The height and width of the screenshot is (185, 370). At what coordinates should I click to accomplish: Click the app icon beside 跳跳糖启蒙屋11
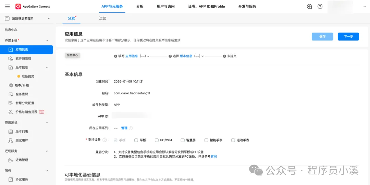tap(7, 18)
